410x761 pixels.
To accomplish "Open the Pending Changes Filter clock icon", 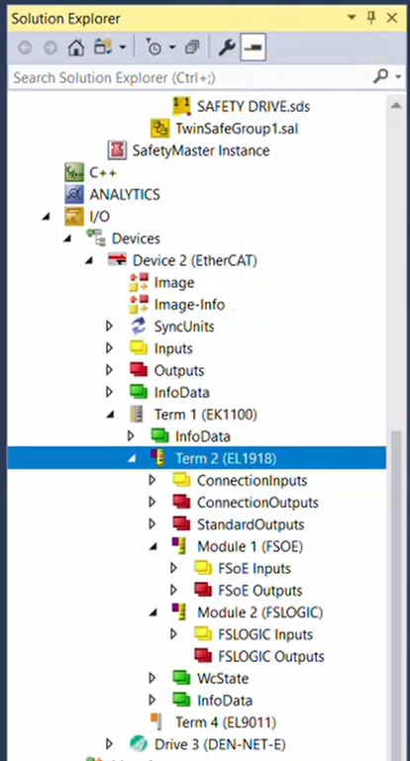I will tap(154, 48).
